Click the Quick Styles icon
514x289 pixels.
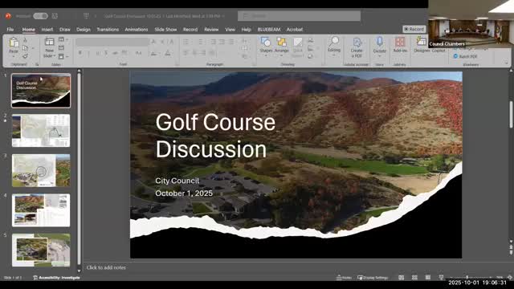pyautogui.click(x=298, y=47)
